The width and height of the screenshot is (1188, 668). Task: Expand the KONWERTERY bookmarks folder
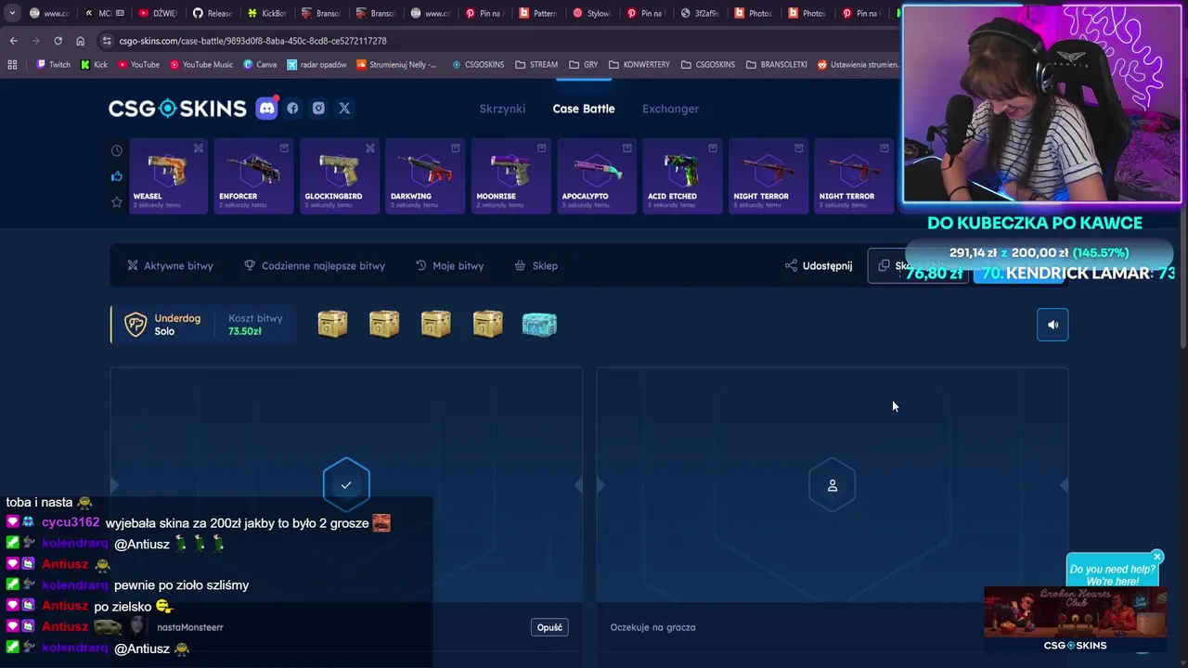(639, 65)
